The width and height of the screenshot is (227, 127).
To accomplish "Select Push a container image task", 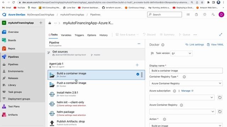I will [x=96, y=84].
